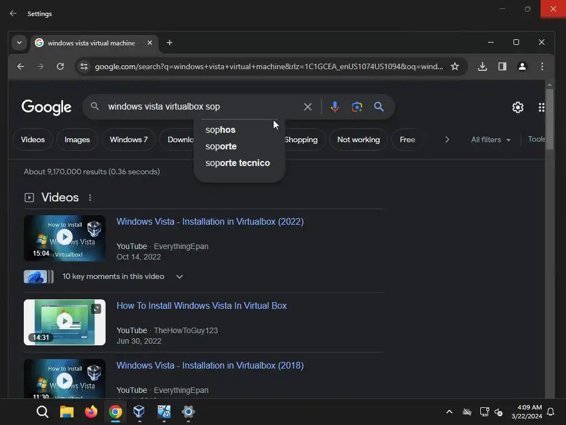Screen dimensions: 566x425
Task: Apply the Free filter chip
Action: (407, 139)
